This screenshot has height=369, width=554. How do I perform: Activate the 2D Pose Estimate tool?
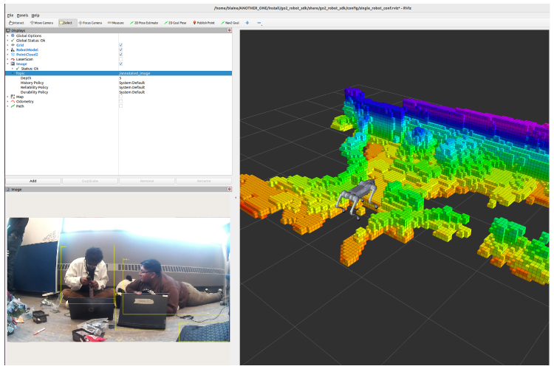(x=144, y=23)
